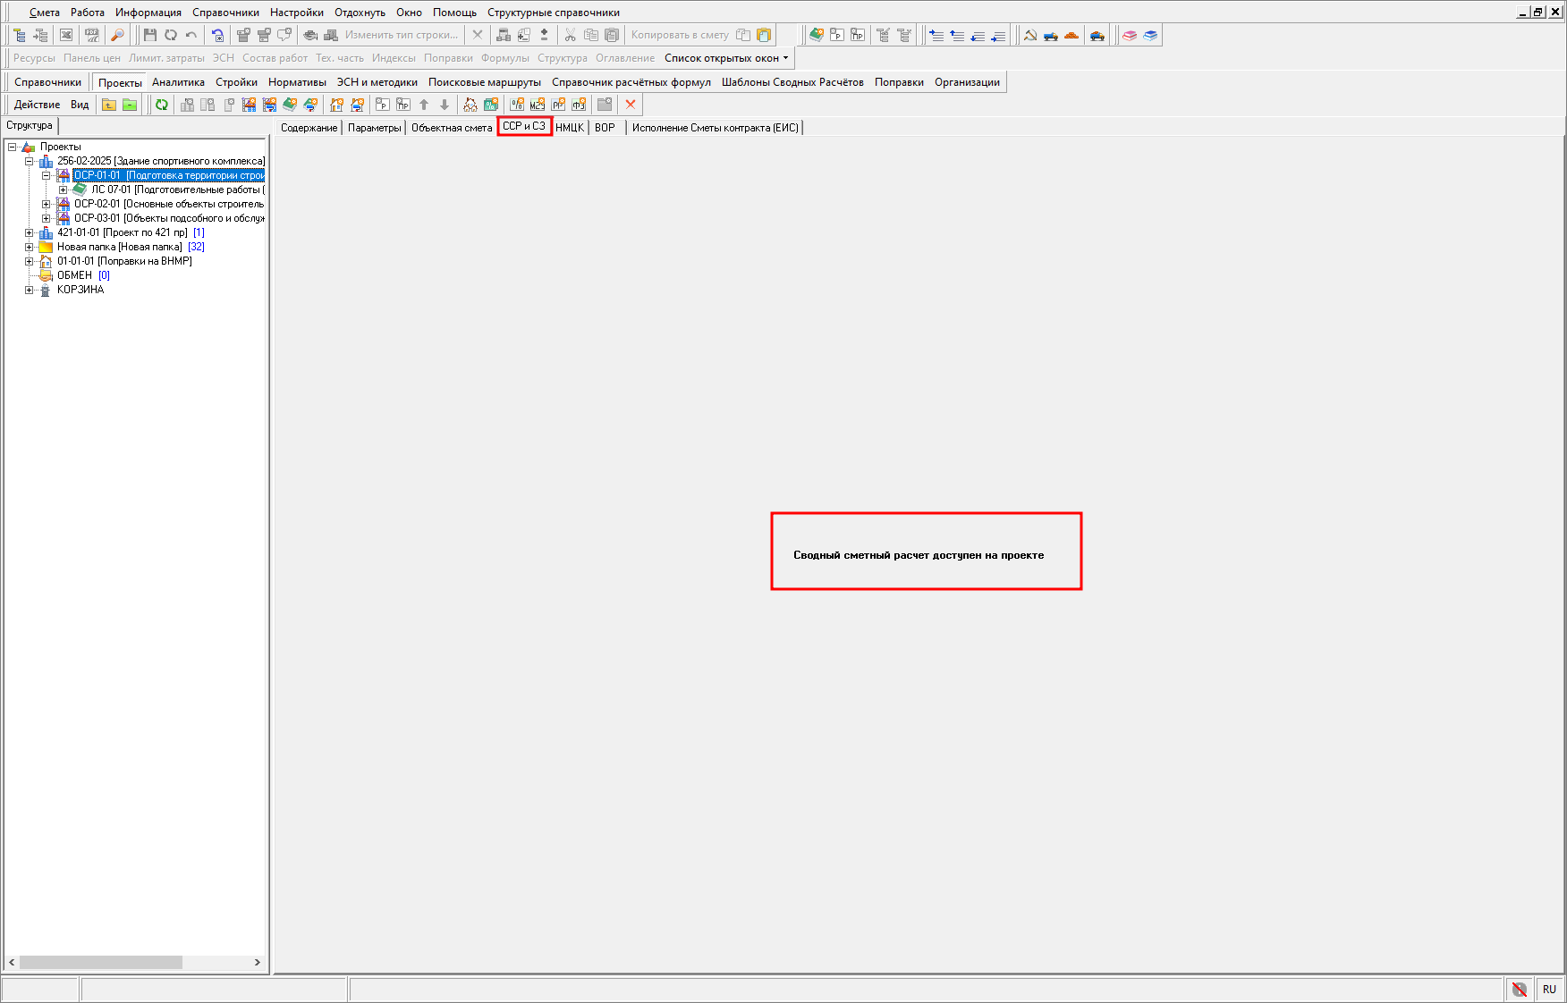Collapse the 256-02-2025 project node
The width and height of the screenshot is (1567, 1003).
pyautogui.click(x=29, y=161)
